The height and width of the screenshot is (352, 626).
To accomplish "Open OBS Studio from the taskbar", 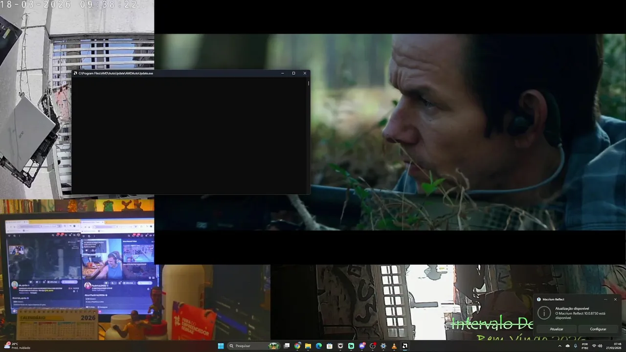I will click(x=373, y=346).
